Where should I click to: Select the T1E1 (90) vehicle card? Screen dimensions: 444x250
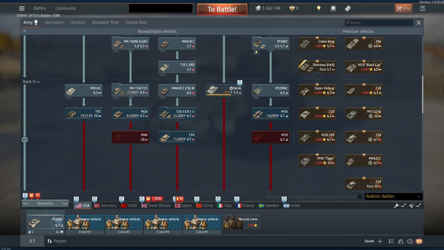pyautogui.click(x=177, y=67)
